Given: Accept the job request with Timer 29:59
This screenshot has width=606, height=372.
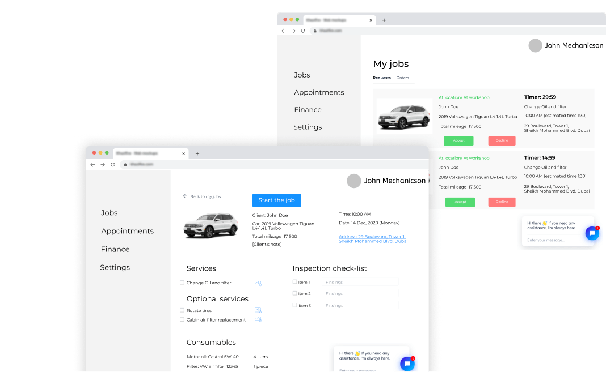Looking at the screenshot, I should tap(458, 141).
